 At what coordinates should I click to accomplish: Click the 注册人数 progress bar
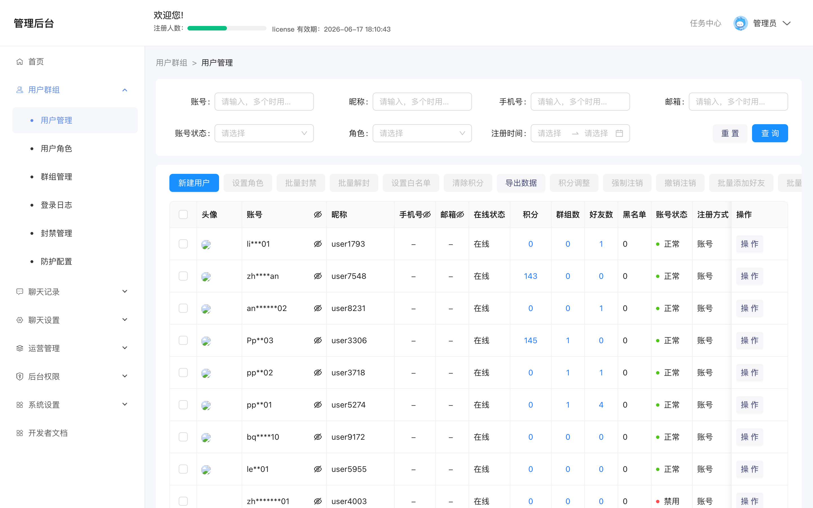coord(227,28)
